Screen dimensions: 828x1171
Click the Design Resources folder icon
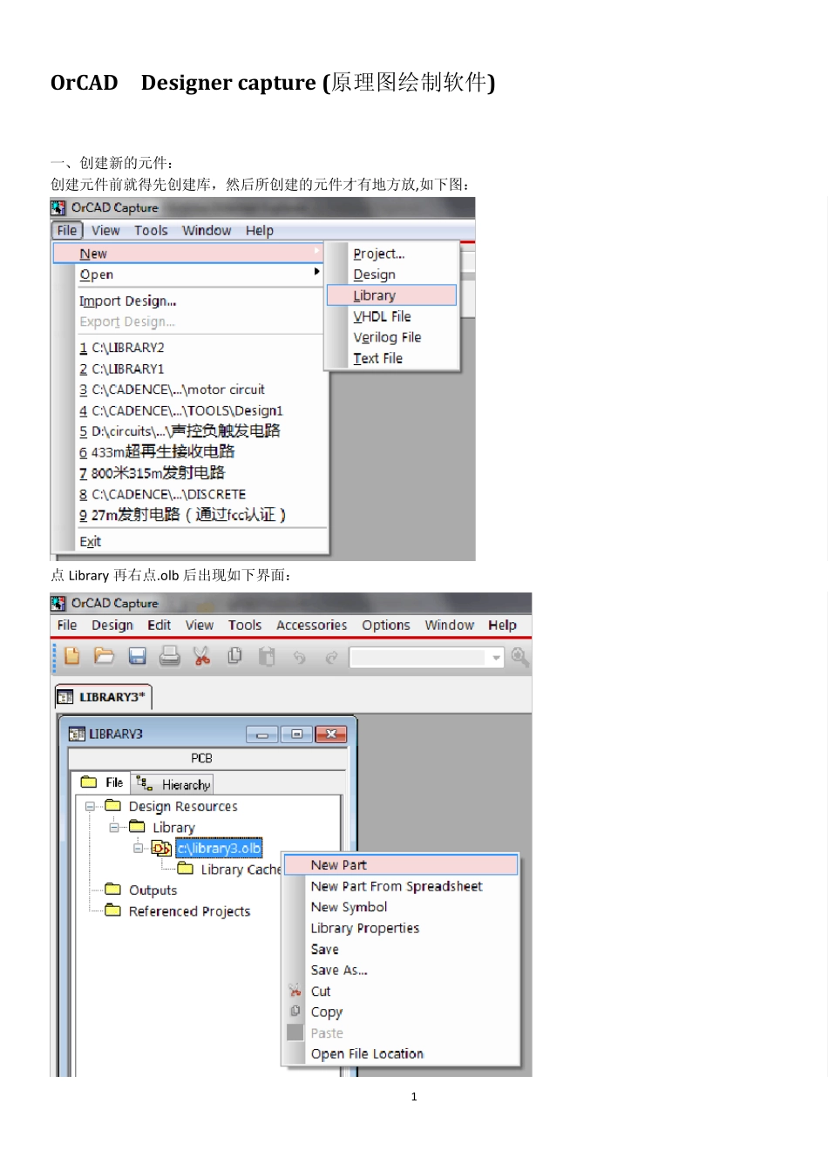pos(113,806)
